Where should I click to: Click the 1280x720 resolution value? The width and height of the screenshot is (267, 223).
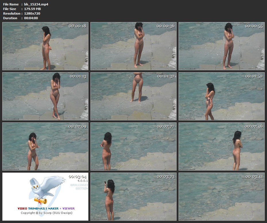point(32,13)
